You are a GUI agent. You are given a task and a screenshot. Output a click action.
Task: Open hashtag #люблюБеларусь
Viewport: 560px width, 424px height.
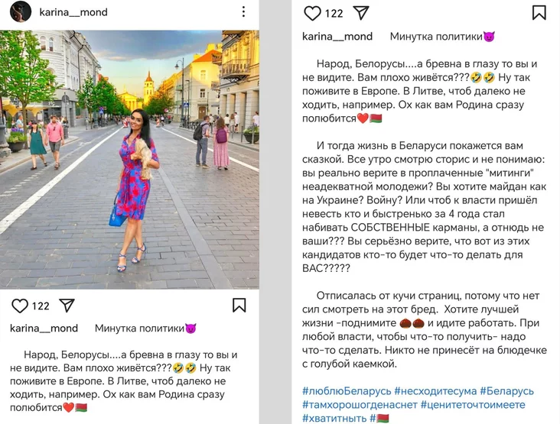[347, 391]
